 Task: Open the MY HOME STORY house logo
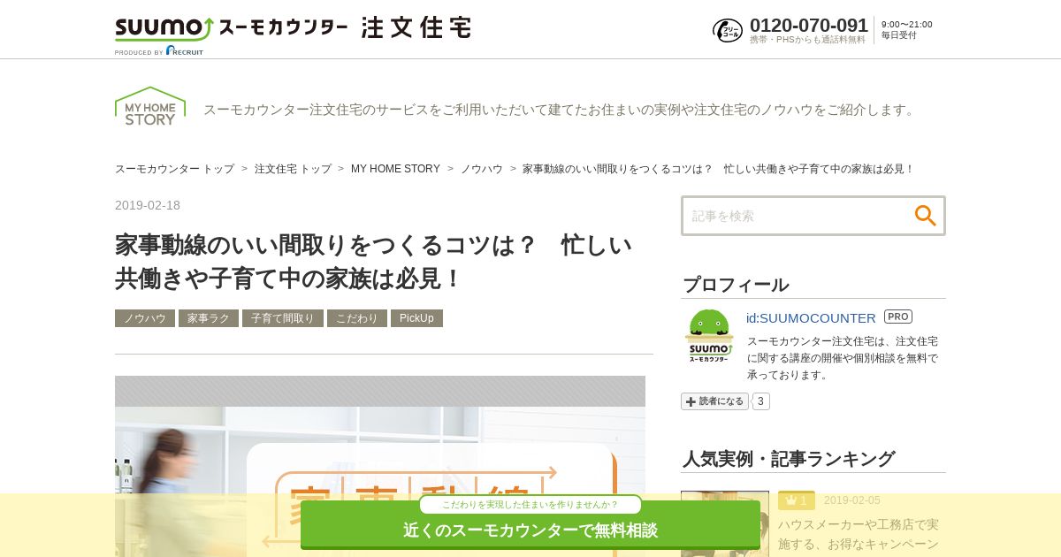pyautogui.click(x=150, y=106)
